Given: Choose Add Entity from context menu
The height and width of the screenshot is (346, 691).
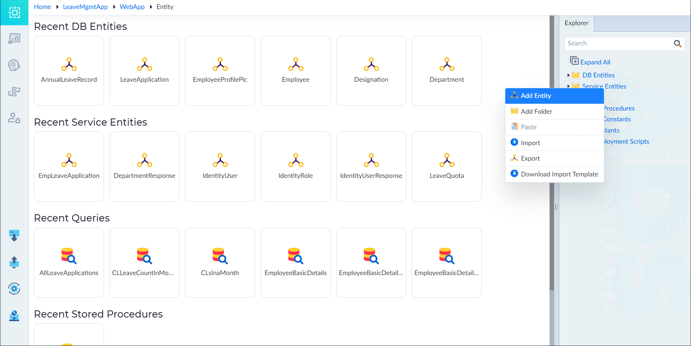Looking at the screenshot, I should pos(554,96).
